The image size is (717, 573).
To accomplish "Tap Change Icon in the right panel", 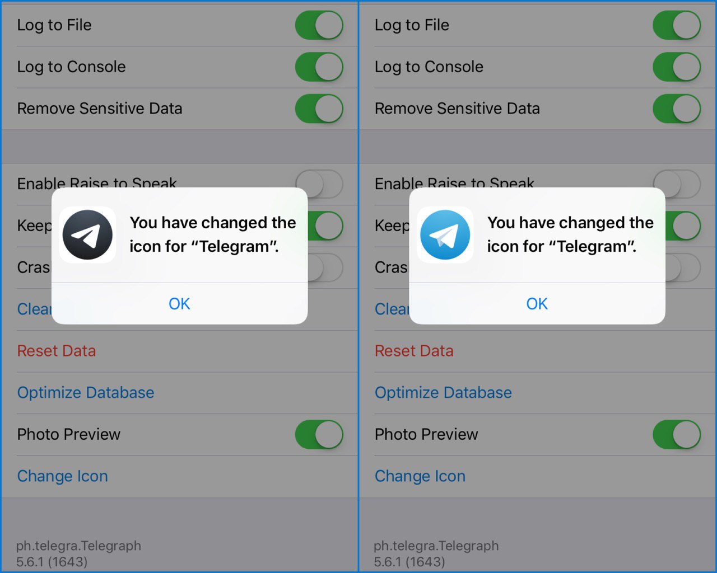I will (420, 476).
